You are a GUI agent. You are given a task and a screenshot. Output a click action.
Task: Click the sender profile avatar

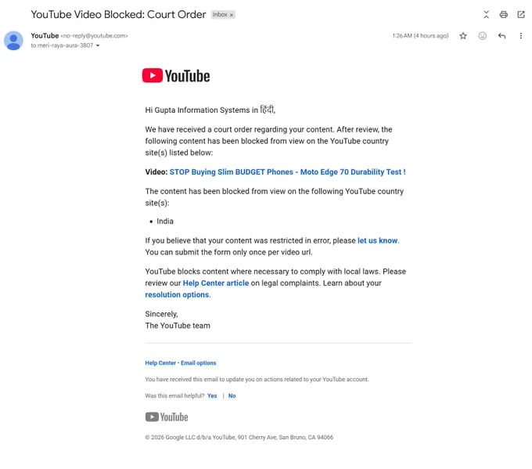pos(13,41)
